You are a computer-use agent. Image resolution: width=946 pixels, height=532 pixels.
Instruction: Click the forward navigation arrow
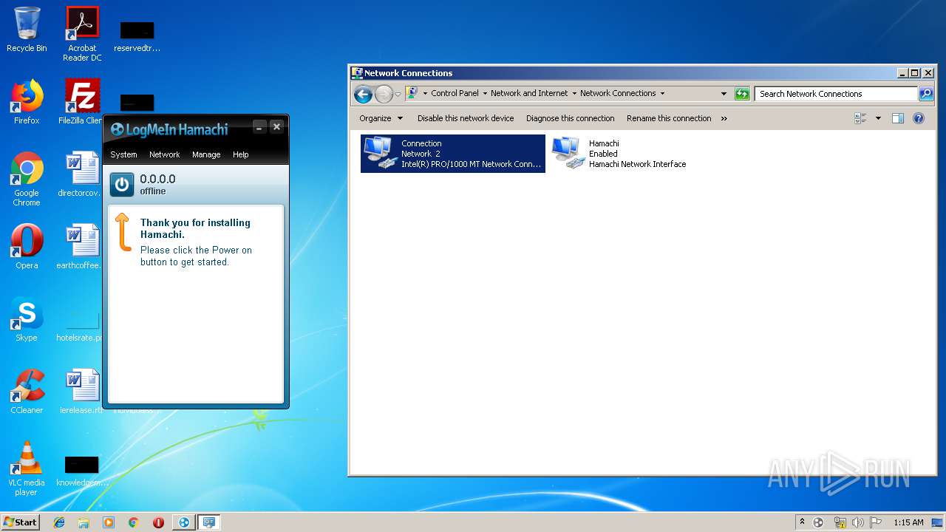pyautogui.click(x=384, y=94)
